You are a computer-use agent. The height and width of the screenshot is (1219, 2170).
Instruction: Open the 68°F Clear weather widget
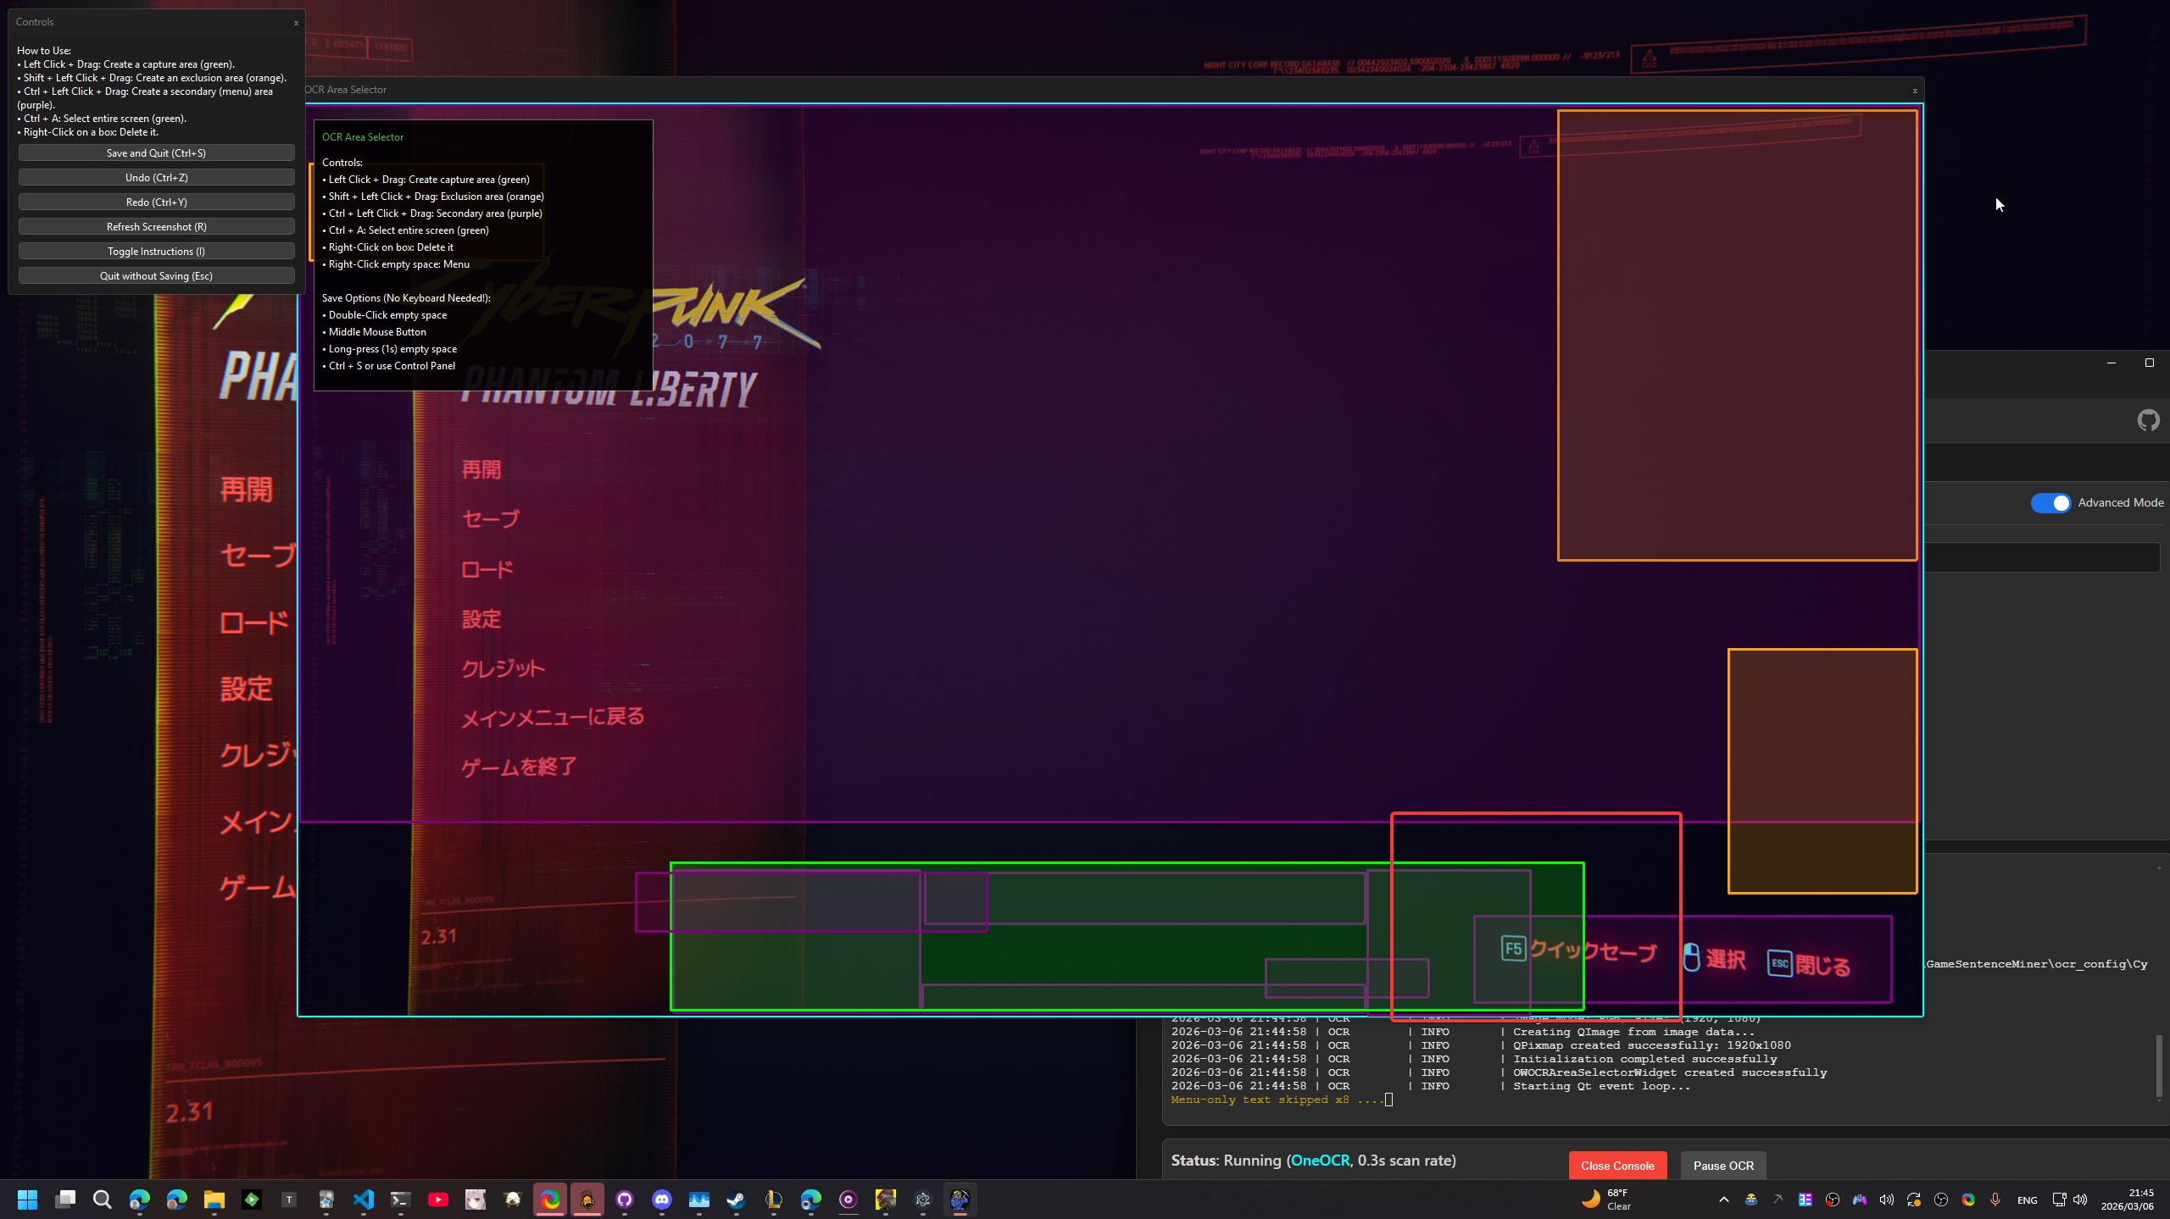point(1606,1199)
